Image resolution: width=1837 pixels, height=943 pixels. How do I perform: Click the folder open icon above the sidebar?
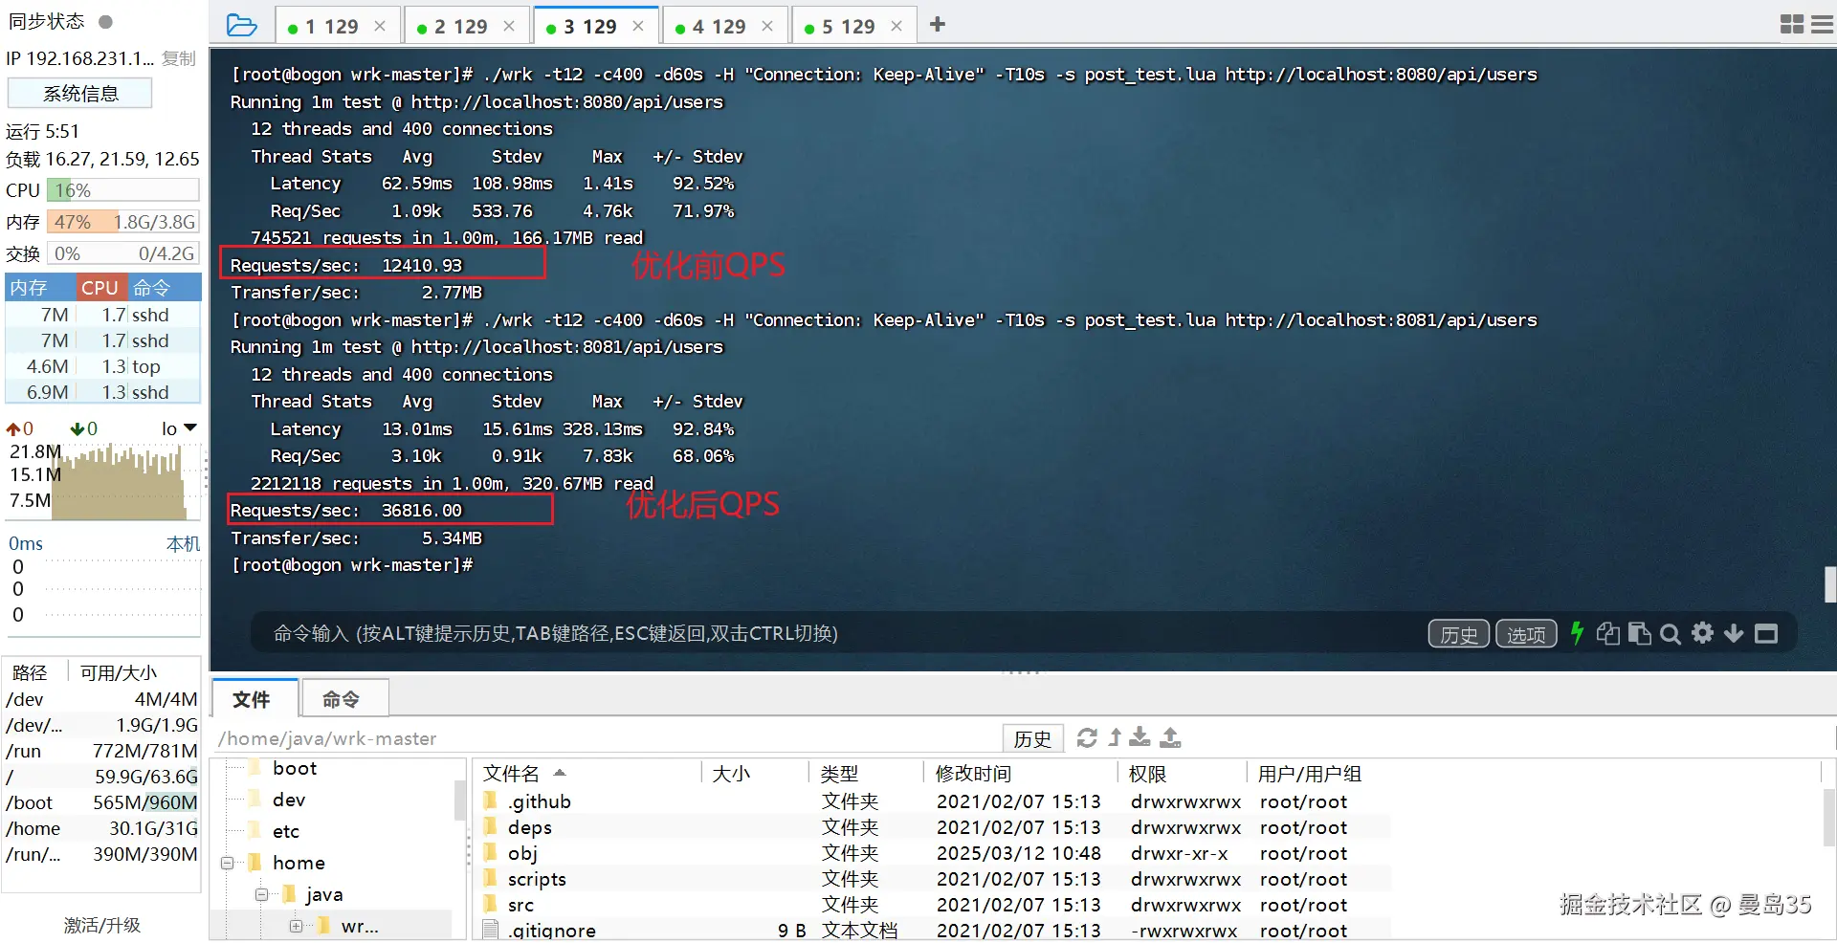(241, 25)
